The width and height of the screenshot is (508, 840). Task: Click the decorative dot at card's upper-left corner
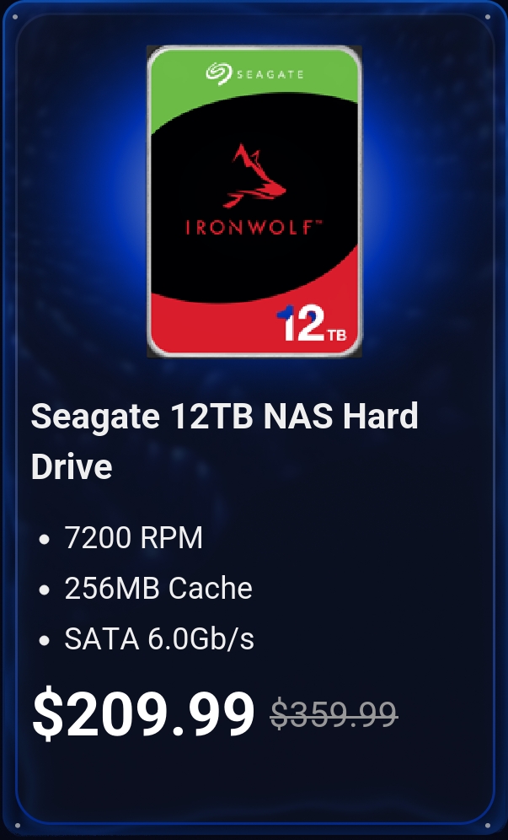point(15,17)
